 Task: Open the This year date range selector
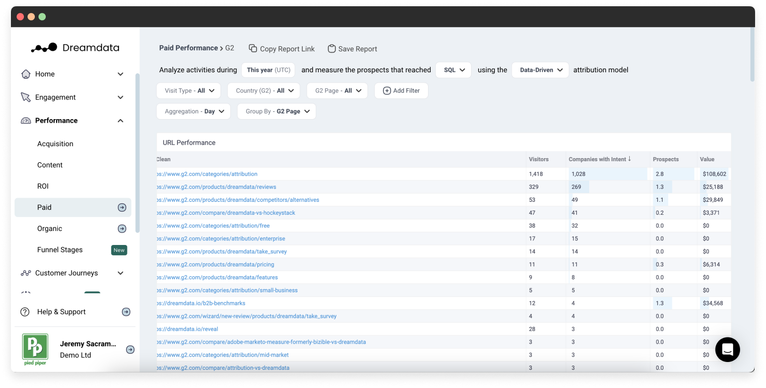pos(268,70)
